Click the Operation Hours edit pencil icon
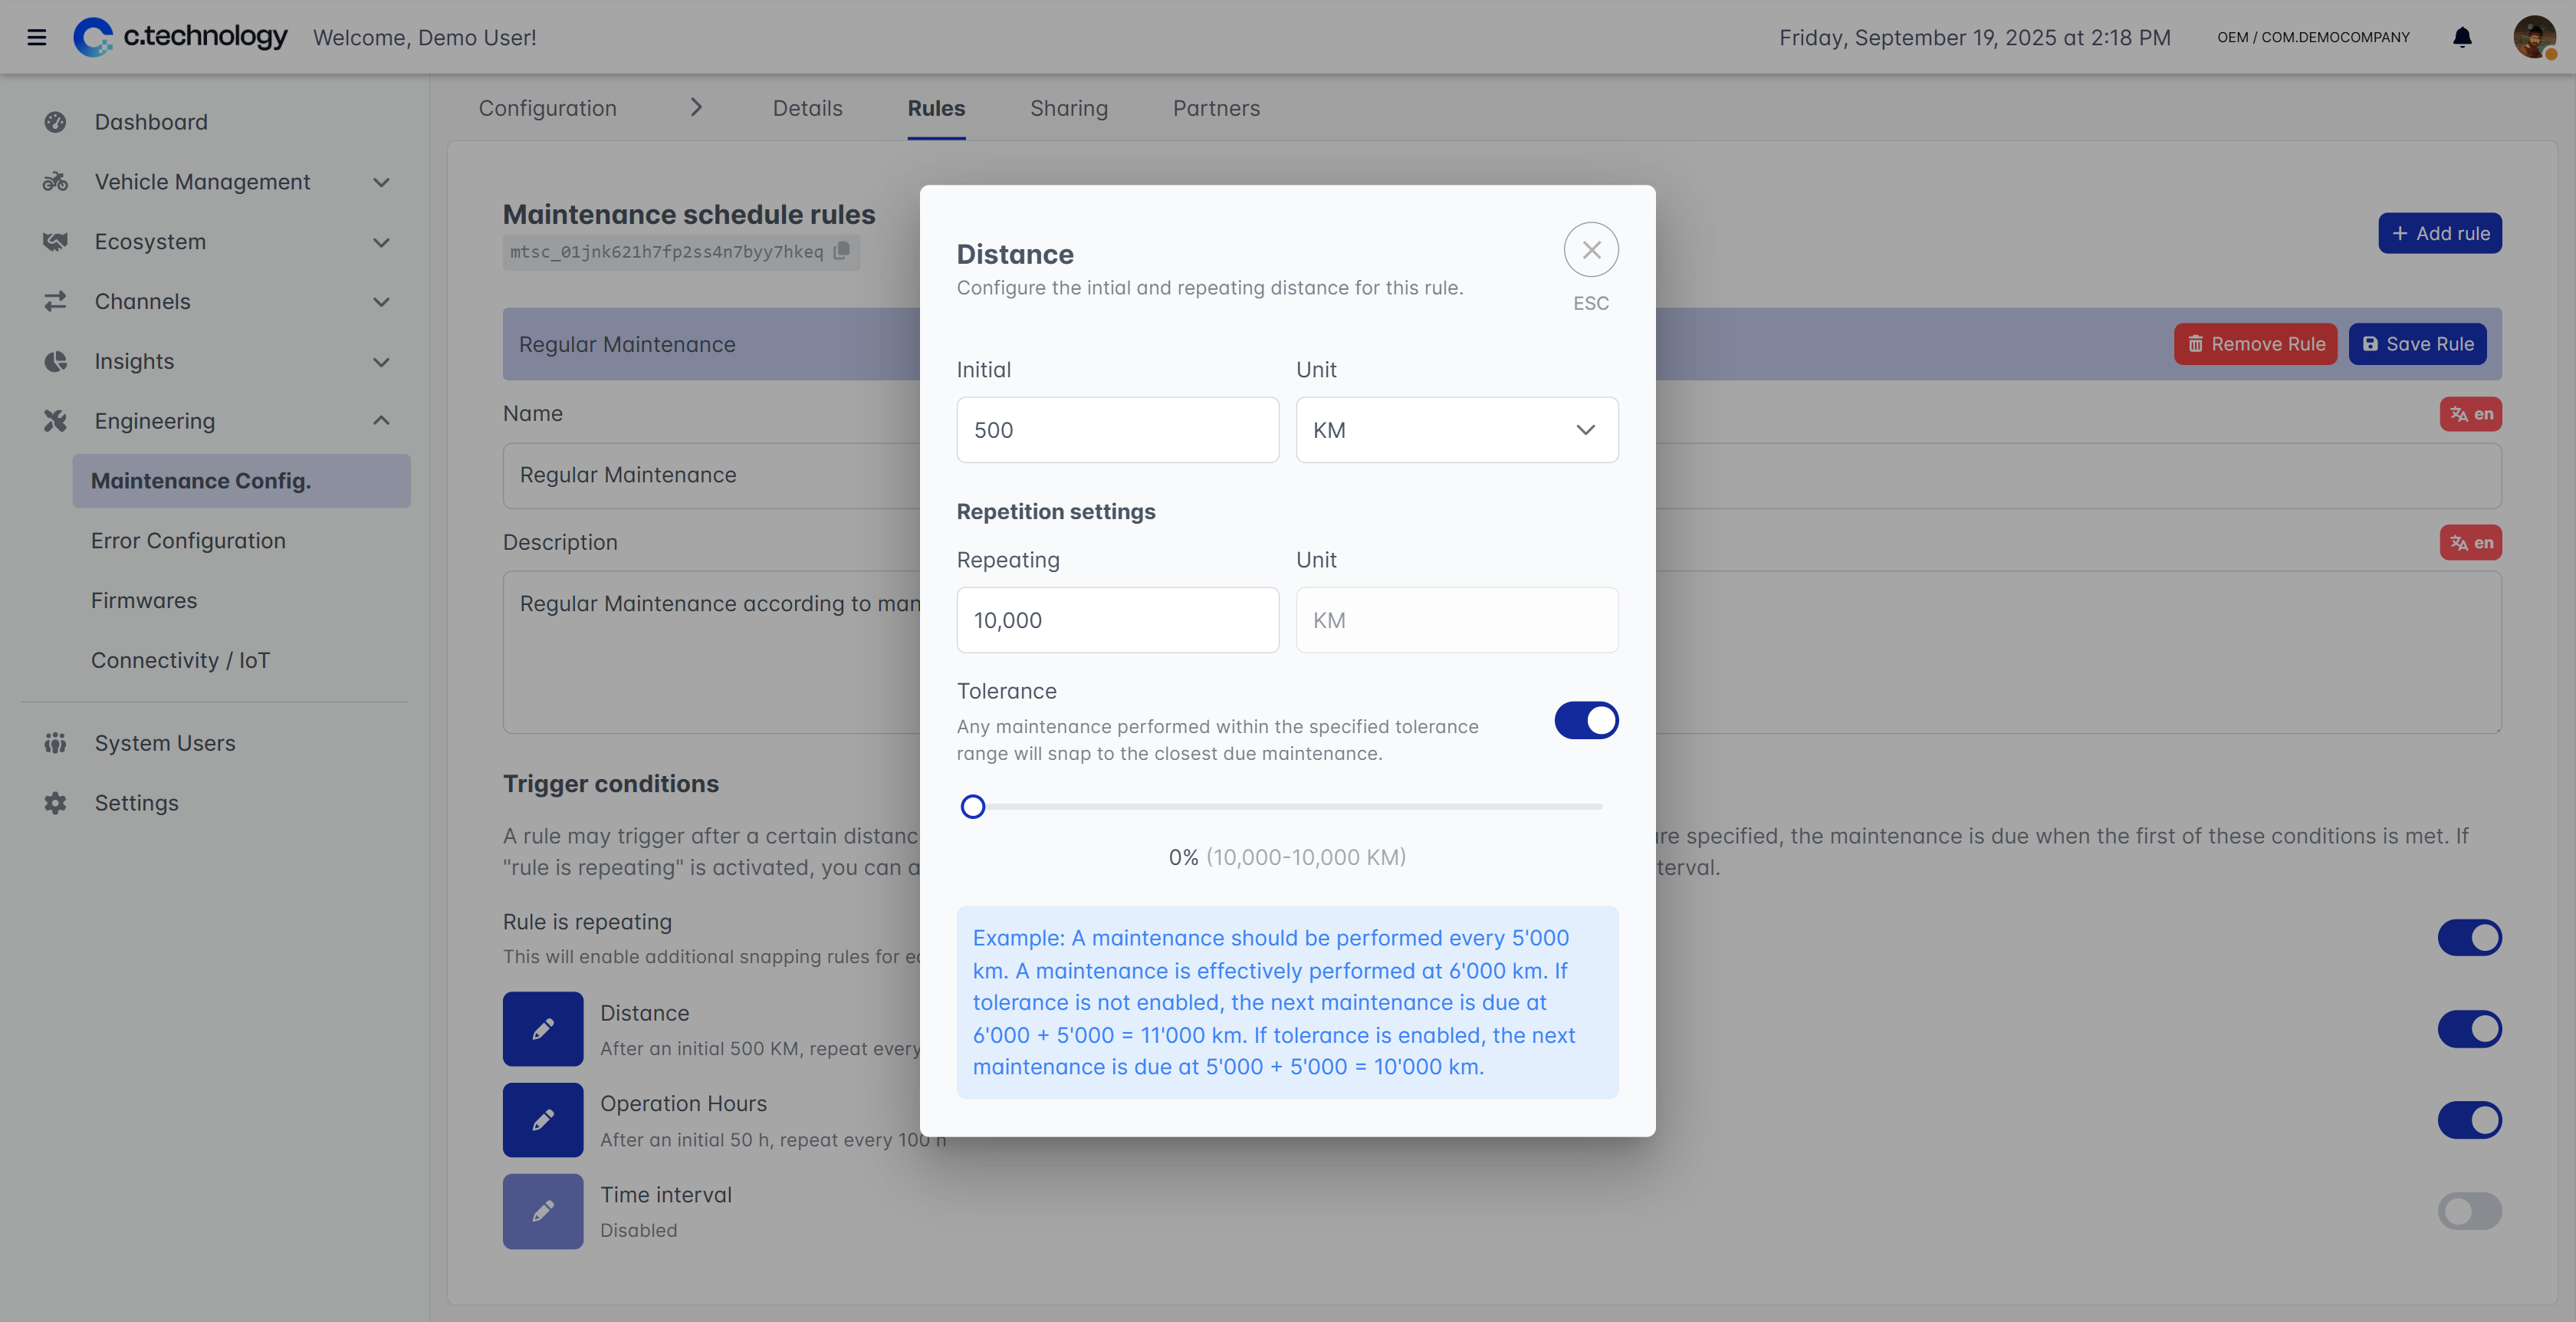Screen dimensions: 2576x1322 click(x=543, y=1120)
